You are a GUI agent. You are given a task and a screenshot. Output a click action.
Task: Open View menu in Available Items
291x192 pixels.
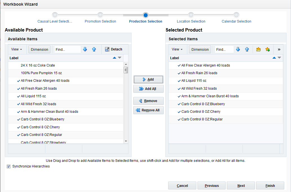click(x=17, y=49)
